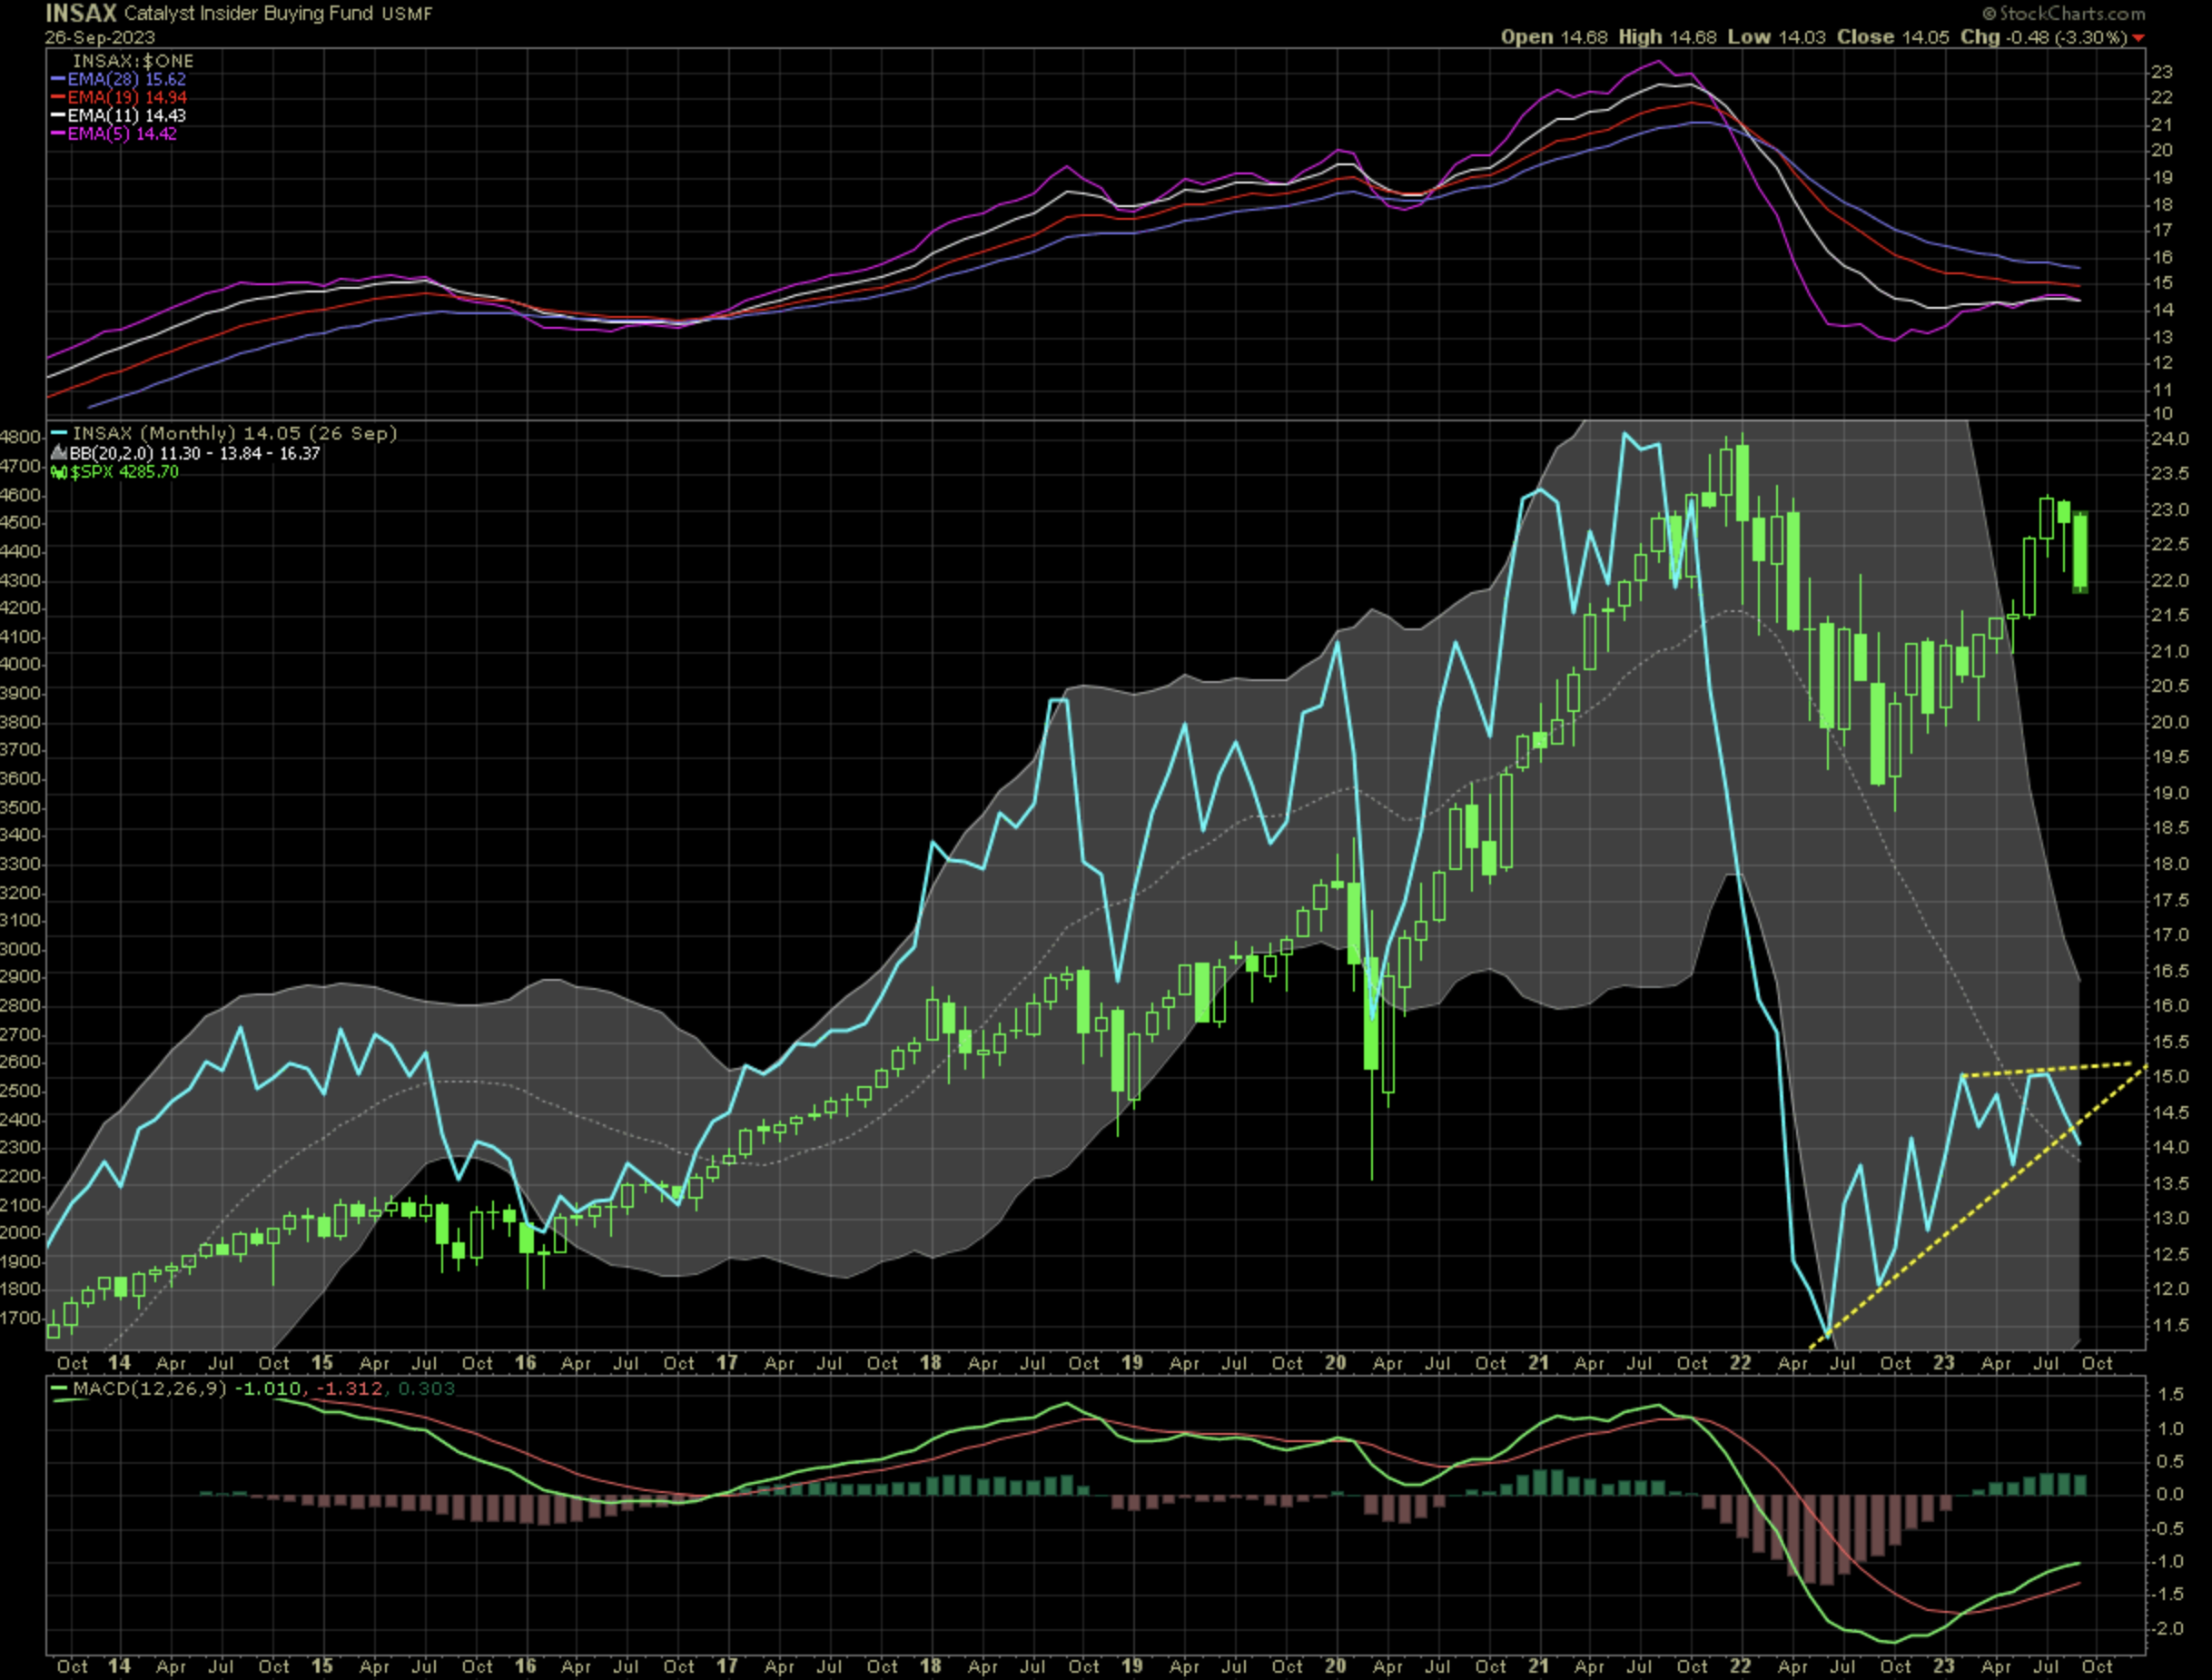Viewport: 2212px width, 1680px height.
Task: Click the 3000 label on the left axis
Action: 20,950
